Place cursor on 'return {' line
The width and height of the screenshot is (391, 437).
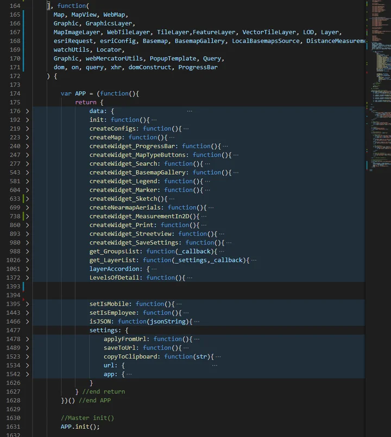coord(89,102)
